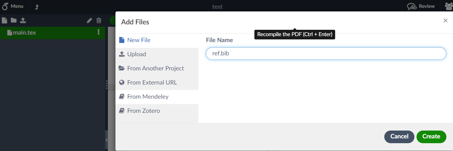The height and width of the screenshot is (151, 453).
Task: Open main.tex three-dot options menu
Action: (x=99, y=32)
